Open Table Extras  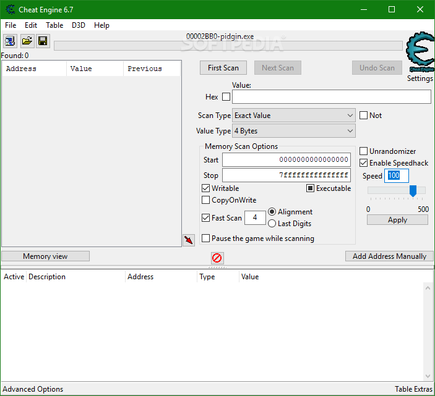tap(413, 389)
